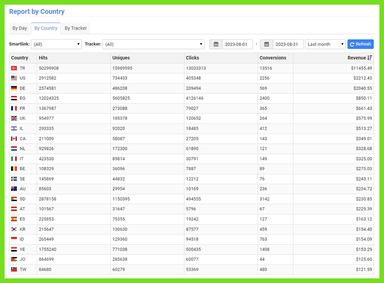
Task: Click the South Korea flag icon
Action: 14,229
